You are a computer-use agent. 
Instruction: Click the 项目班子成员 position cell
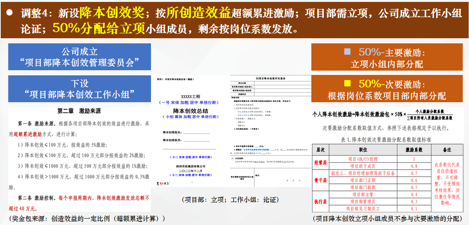click(362, 166)
